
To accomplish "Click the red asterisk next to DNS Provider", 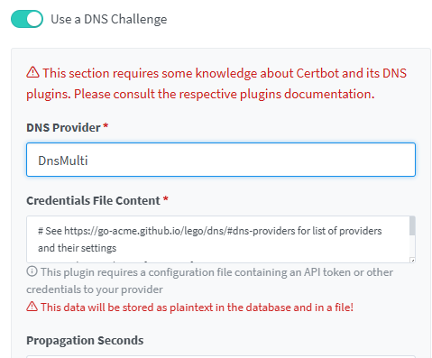I will (106, 125).
